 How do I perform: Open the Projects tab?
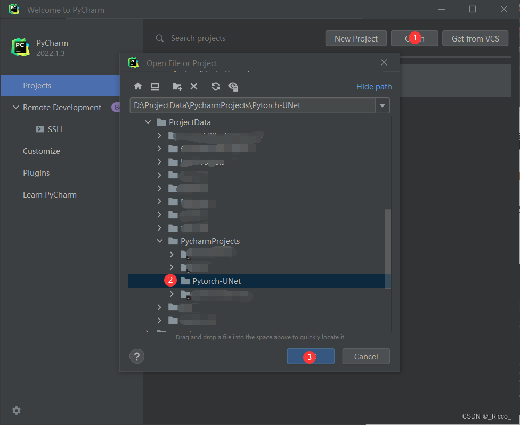[60, 86]
